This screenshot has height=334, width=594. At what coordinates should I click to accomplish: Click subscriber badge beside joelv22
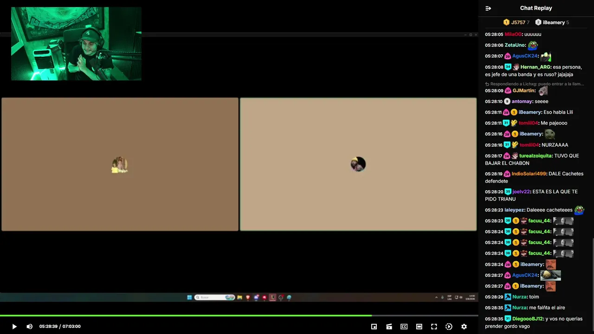click(x=508, y=192)
